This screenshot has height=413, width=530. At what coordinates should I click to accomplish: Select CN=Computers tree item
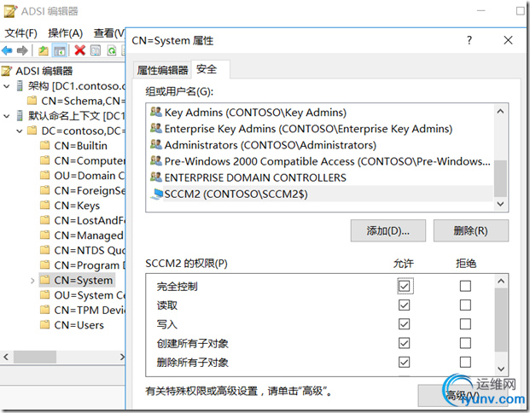90,161
